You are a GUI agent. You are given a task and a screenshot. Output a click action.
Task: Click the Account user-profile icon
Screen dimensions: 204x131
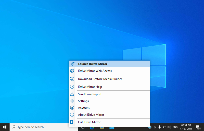pos(72,108)
